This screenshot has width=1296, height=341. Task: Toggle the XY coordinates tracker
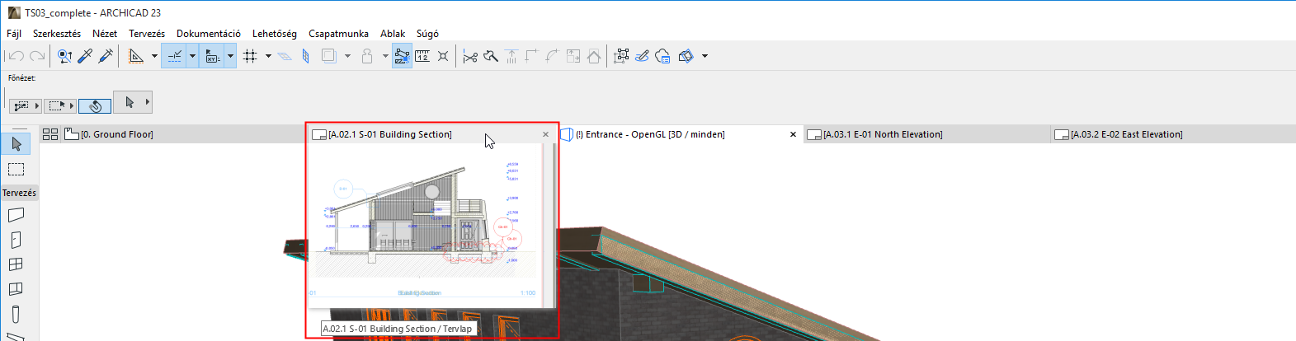(x=213, y=56)
